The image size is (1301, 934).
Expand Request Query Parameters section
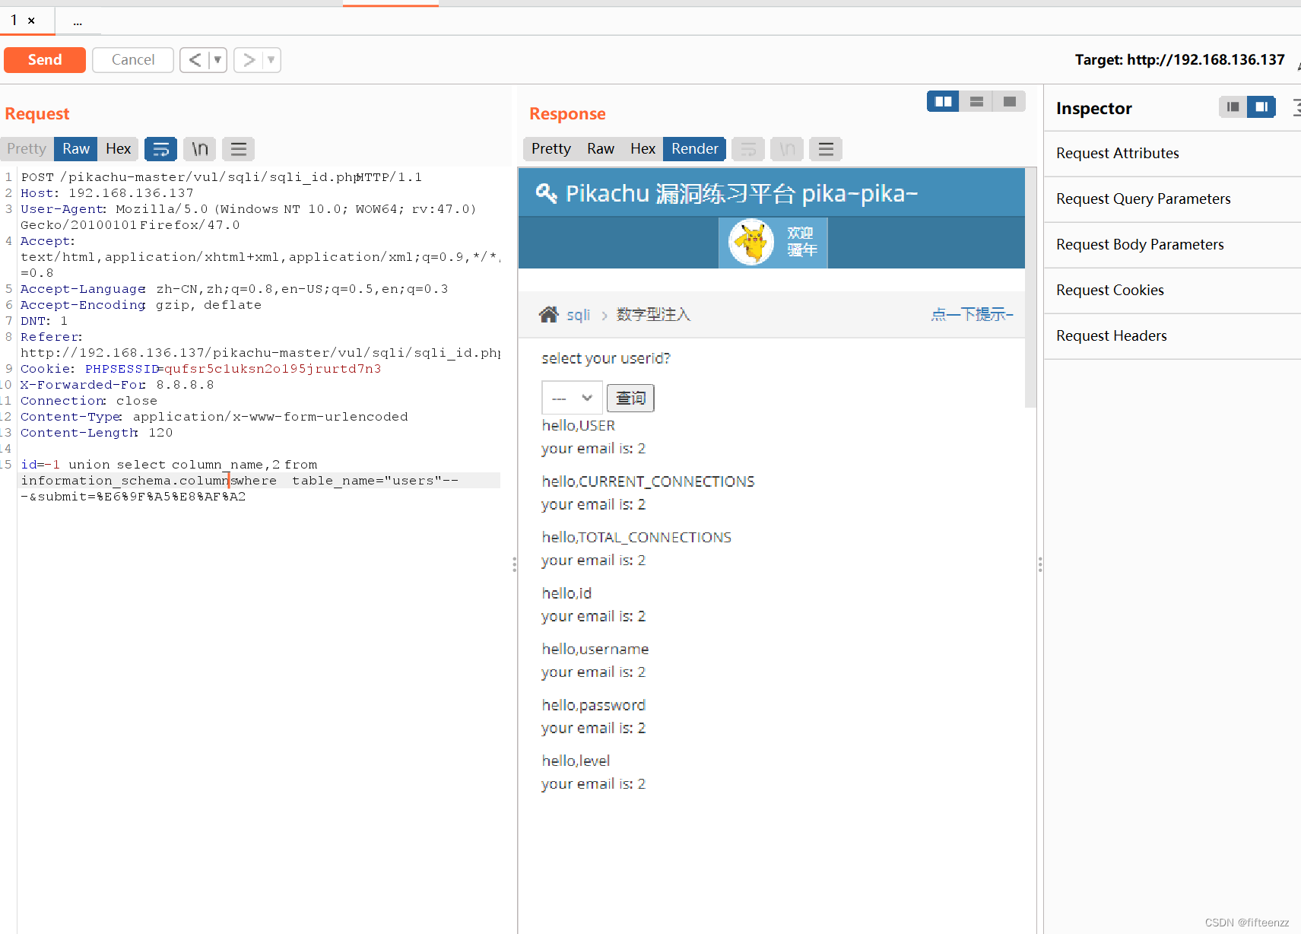(x=1172, y=199)
